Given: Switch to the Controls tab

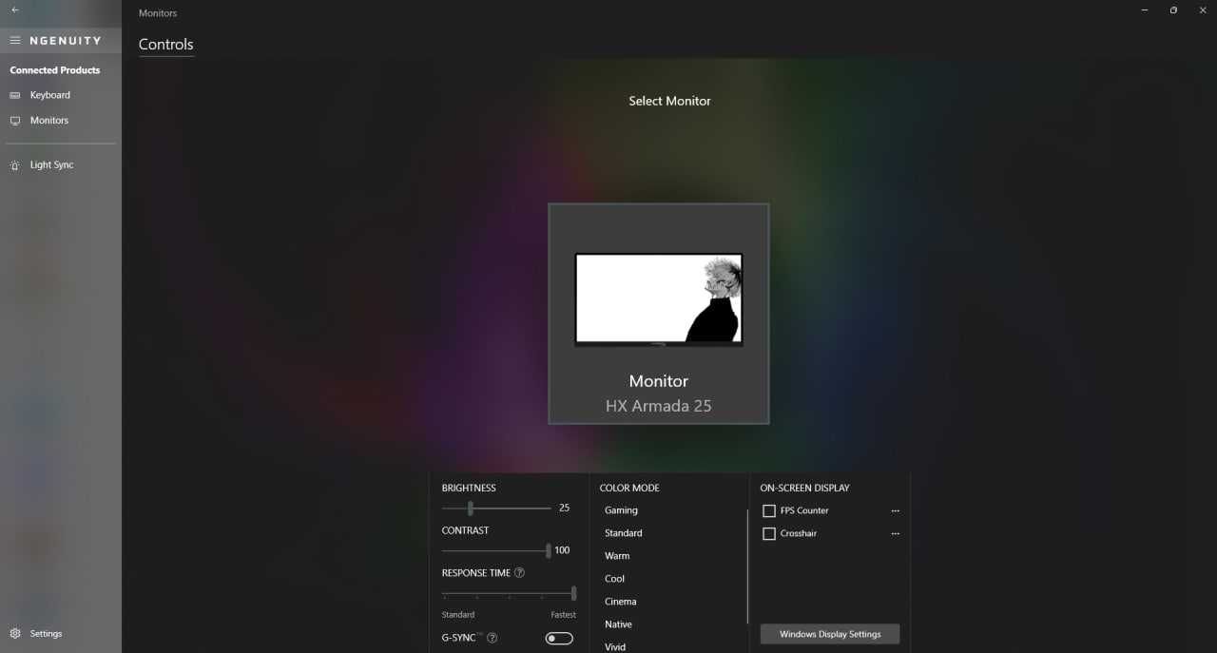Looking at the screenshot, I should pyautogui.click(x=165, y=45).
